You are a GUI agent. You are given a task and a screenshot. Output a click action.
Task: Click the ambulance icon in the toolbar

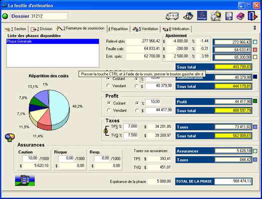[x=172, y=16]
